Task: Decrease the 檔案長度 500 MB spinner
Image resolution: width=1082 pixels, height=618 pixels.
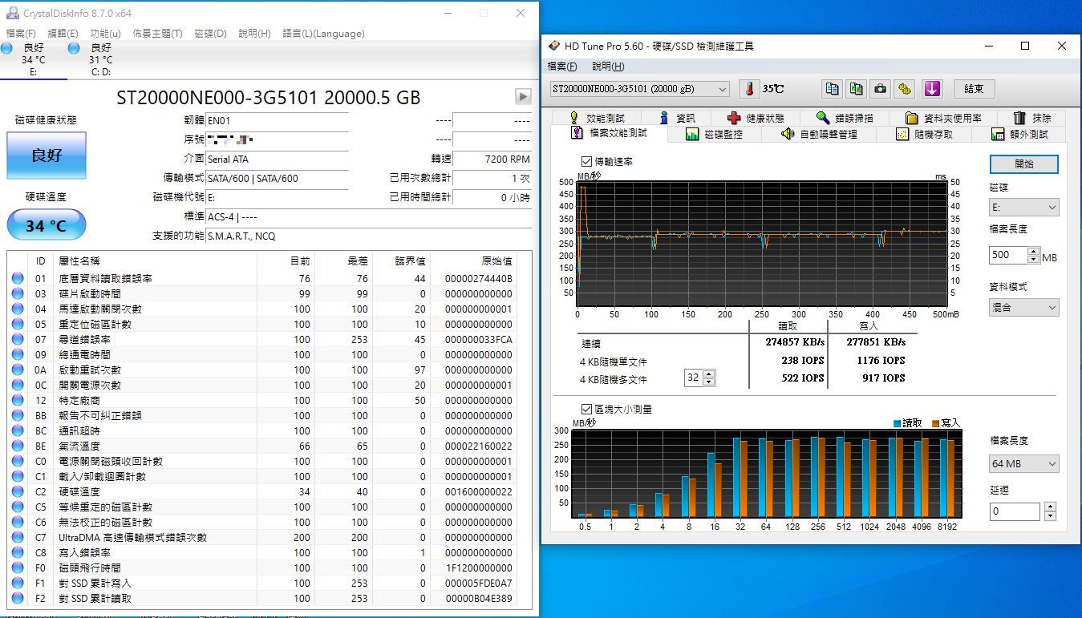Action: click(x=1034, y=260)
